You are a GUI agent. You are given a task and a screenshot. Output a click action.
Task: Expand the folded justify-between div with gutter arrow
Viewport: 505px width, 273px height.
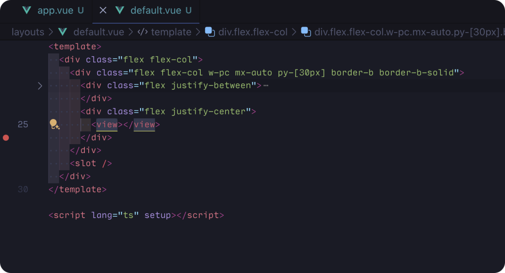(x=40, y=86)
